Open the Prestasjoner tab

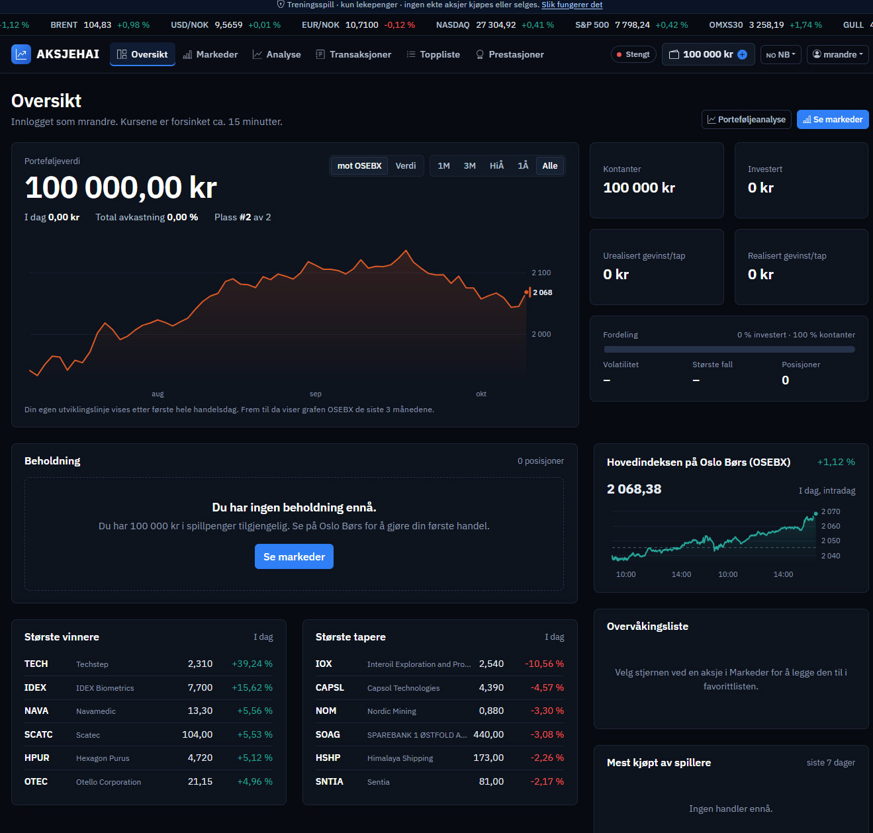pos(510,54)
